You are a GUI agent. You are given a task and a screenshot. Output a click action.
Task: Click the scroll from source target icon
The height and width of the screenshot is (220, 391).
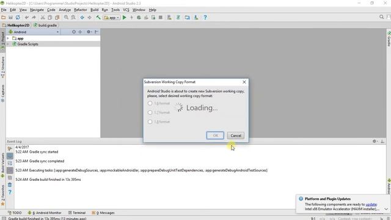(x=74, y=32)
